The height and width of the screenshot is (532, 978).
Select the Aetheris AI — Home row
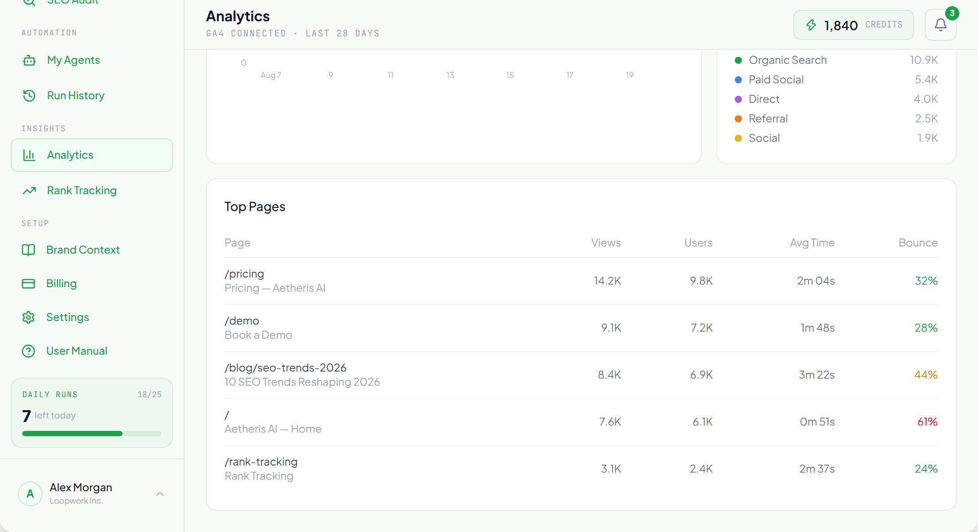pyautogui.click(x=581, y=422)
